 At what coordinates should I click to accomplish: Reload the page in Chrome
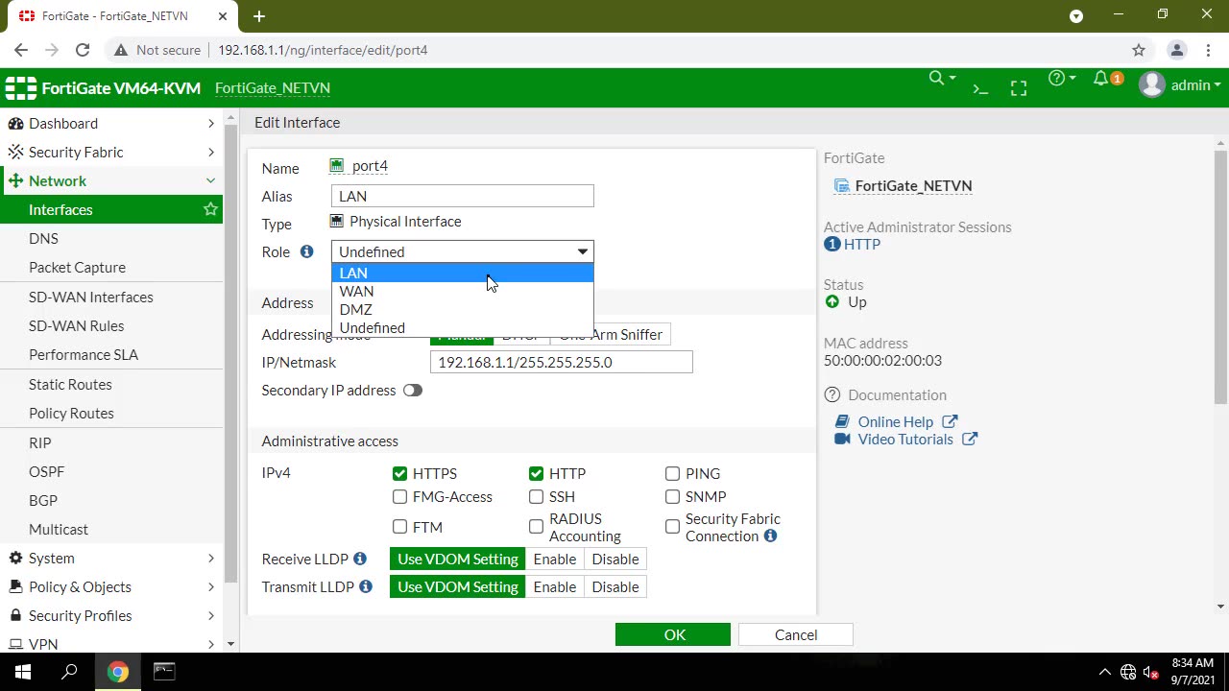[83, 50]
